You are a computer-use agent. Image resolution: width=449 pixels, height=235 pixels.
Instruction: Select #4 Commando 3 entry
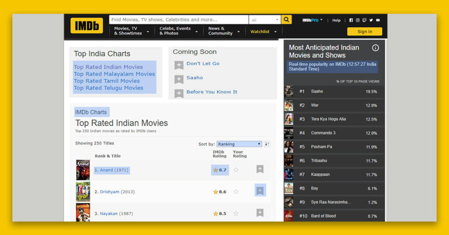click(x=334, y=133)
